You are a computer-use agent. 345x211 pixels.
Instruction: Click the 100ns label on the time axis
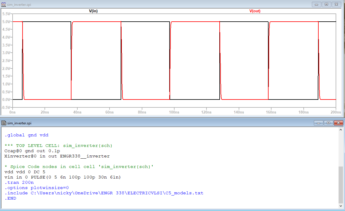coord(174,112)
